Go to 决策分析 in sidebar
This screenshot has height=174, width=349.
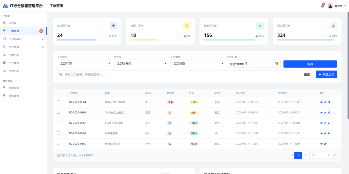coord(14,55)
